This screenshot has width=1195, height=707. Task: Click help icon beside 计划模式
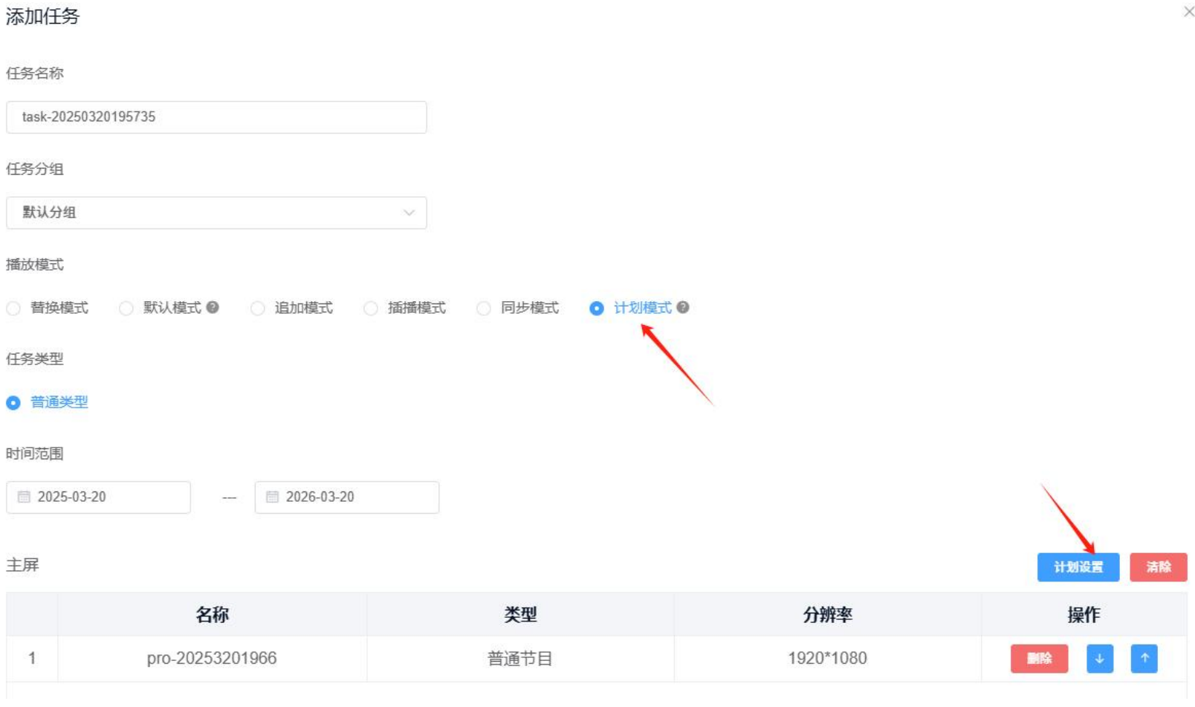(x=683, y=307)
